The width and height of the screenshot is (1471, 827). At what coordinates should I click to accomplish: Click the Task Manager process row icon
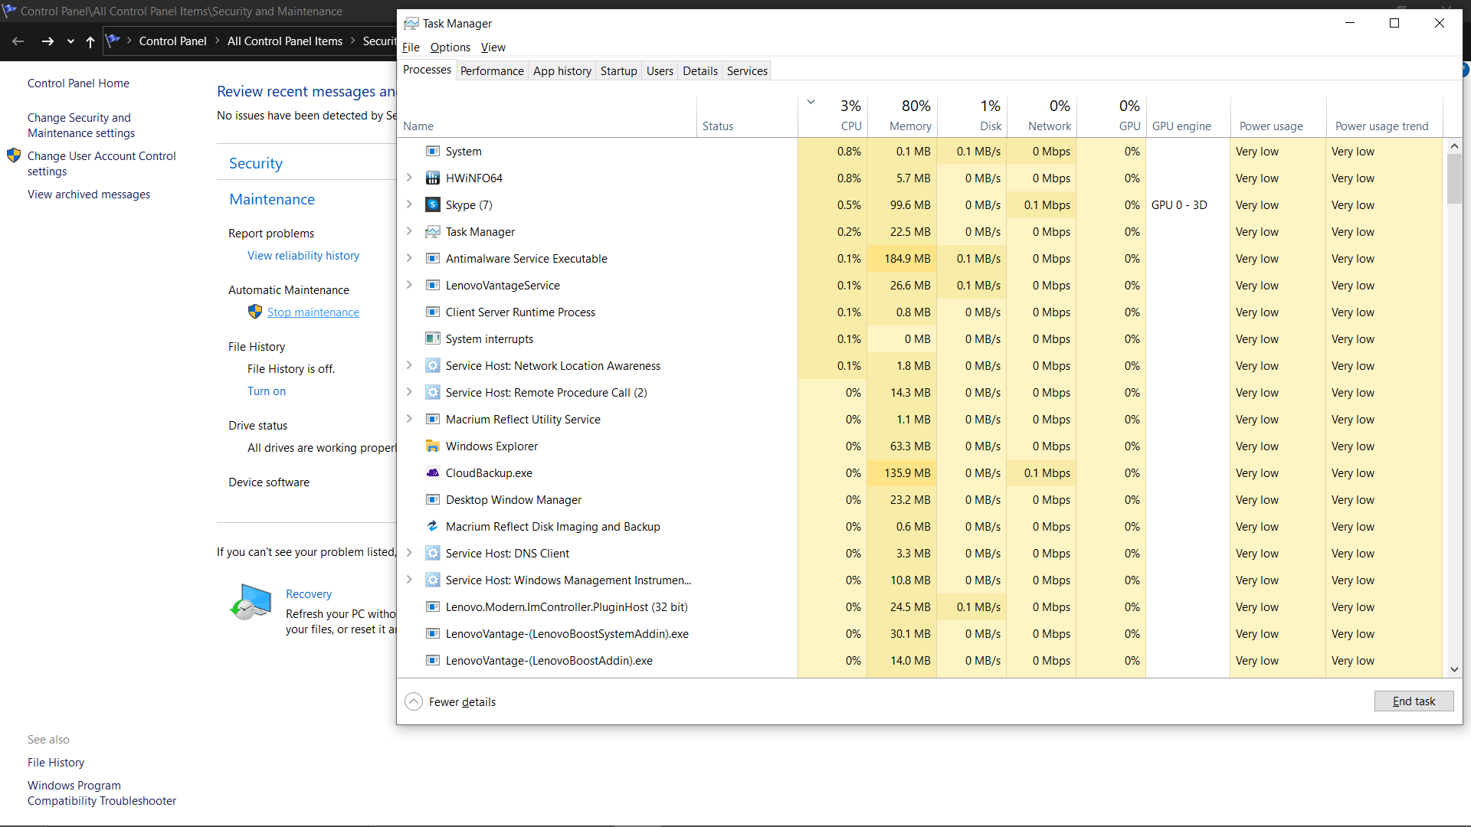tap(432, 232)
